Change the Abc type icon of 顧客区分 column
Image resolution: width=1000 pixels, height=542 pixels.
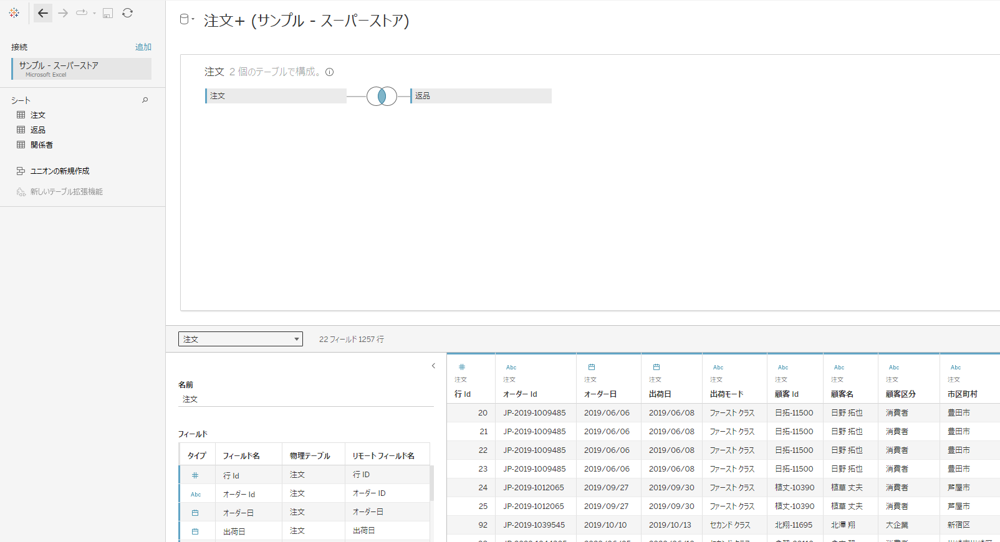point(894,368)
